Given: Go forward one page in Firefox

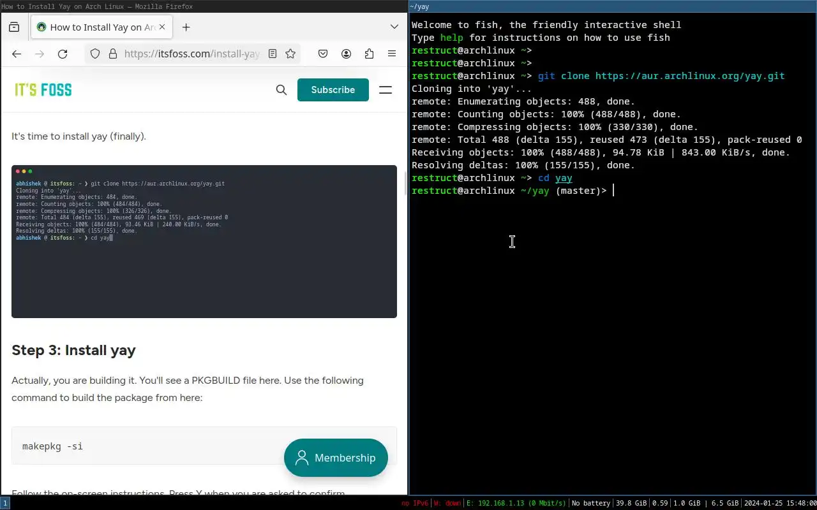Looking at the screenshot, I should [40, 54].
